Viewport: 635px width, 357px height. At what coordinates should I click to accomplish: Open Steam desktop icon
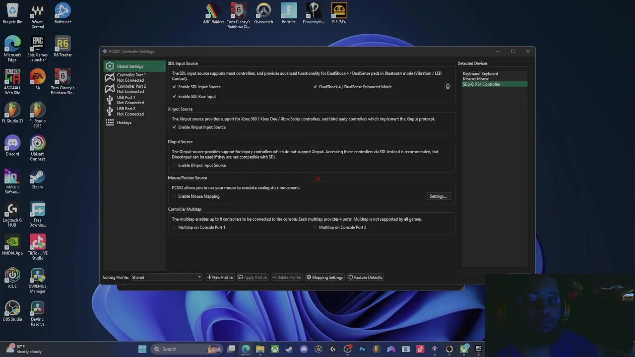[x=38, y=179]
